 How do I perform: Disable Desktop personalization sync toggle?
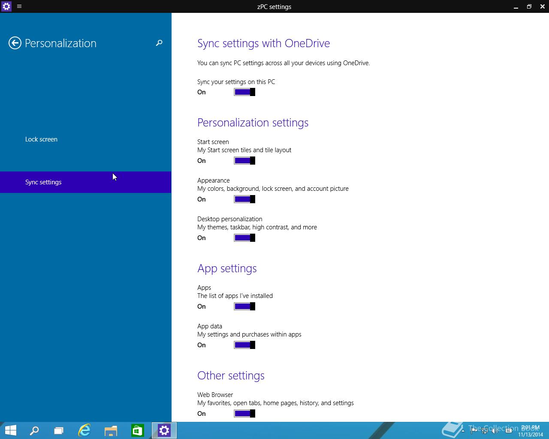click(x=244, y=238)
